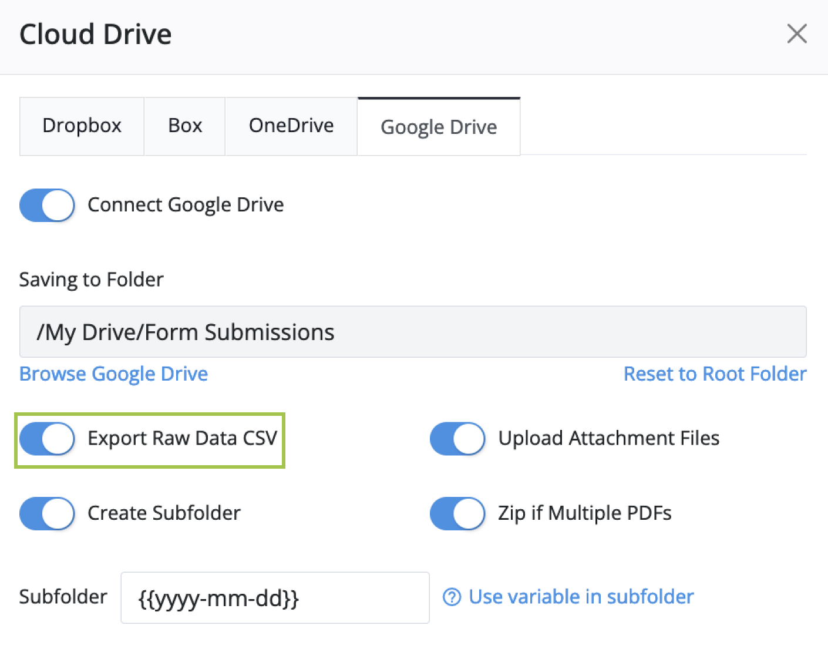Switch off the Create Subfolder toggle

click(x=47, y=513)
